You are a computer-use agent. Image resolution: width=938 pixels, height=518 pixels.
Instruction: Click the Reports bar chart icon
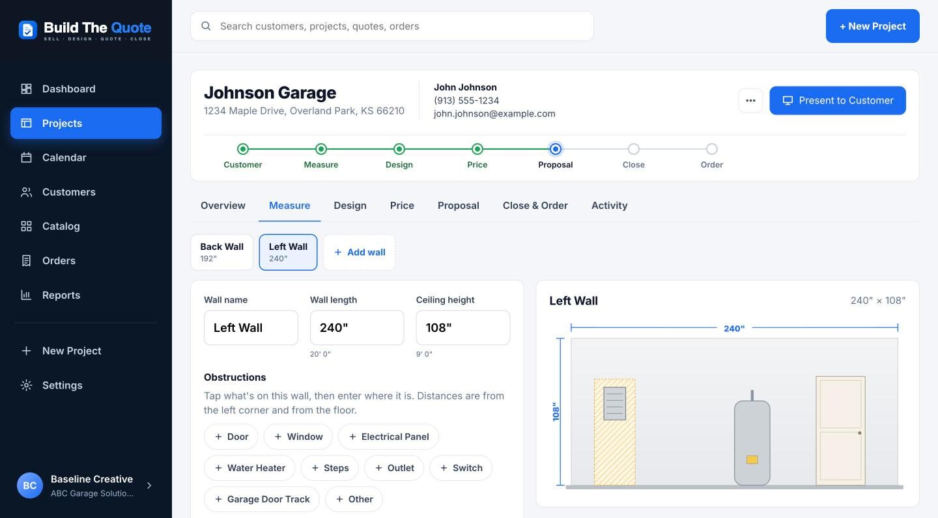click(26, 295)
